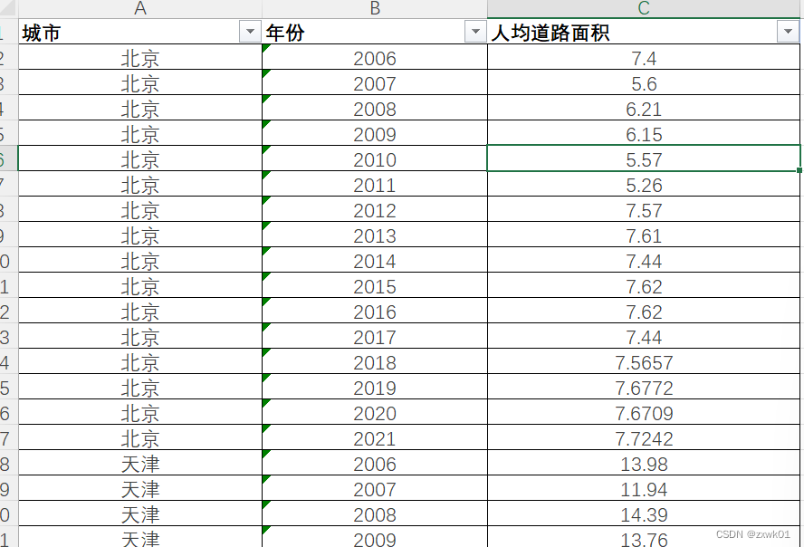Click the 城市 header cell
The height and width of the screenshot is (547, 804).
tap(140, 32)
